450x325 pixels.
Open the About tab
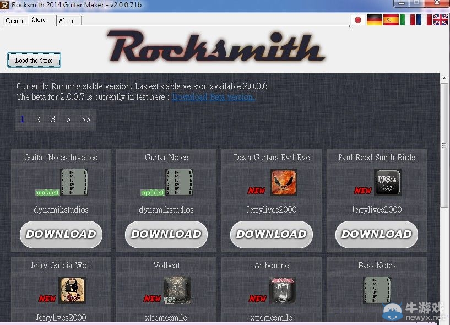tap(67, 21)
